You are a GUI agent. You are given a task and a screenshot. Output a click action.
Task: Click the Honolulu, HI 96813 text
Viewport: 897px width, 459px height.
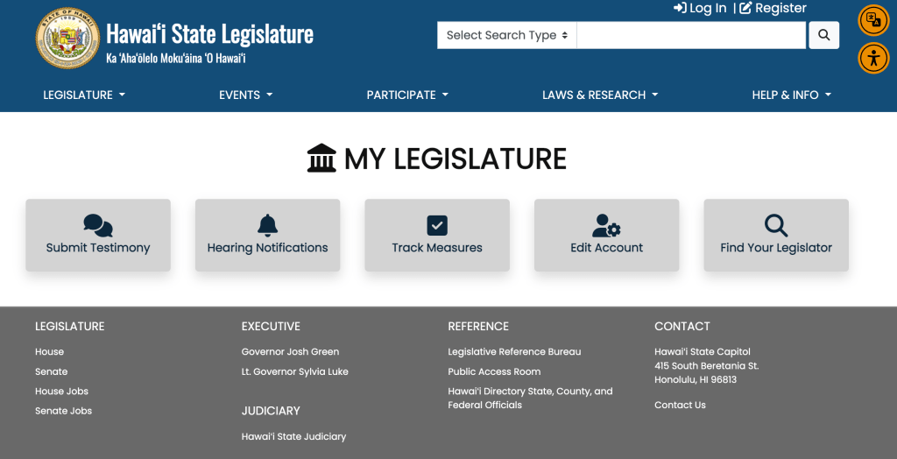pos(696,379)
